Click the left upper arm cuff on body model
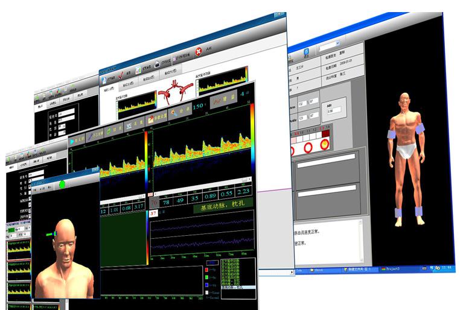Screen dimensions: 460x310 click(x=392, y=134)
